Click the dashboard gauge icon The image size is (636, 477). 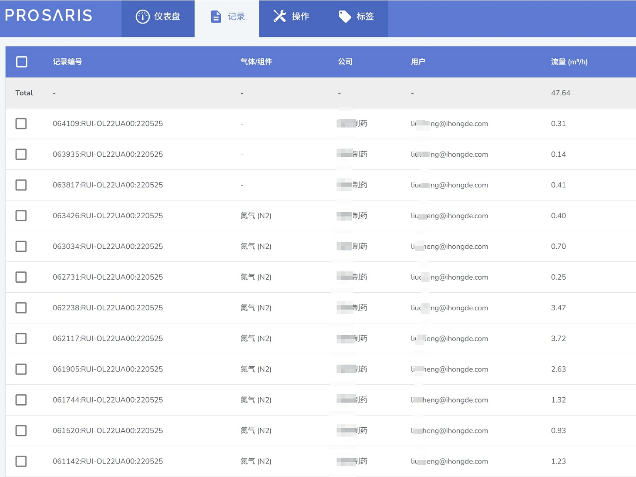pyautogui.click(x=143, y=16)
